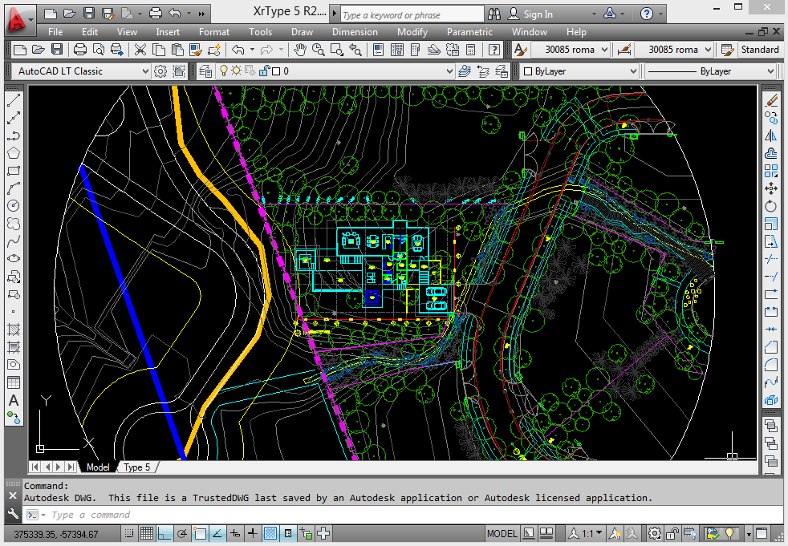Select the Erase tool in Modify toolbar

pos(771,100)
